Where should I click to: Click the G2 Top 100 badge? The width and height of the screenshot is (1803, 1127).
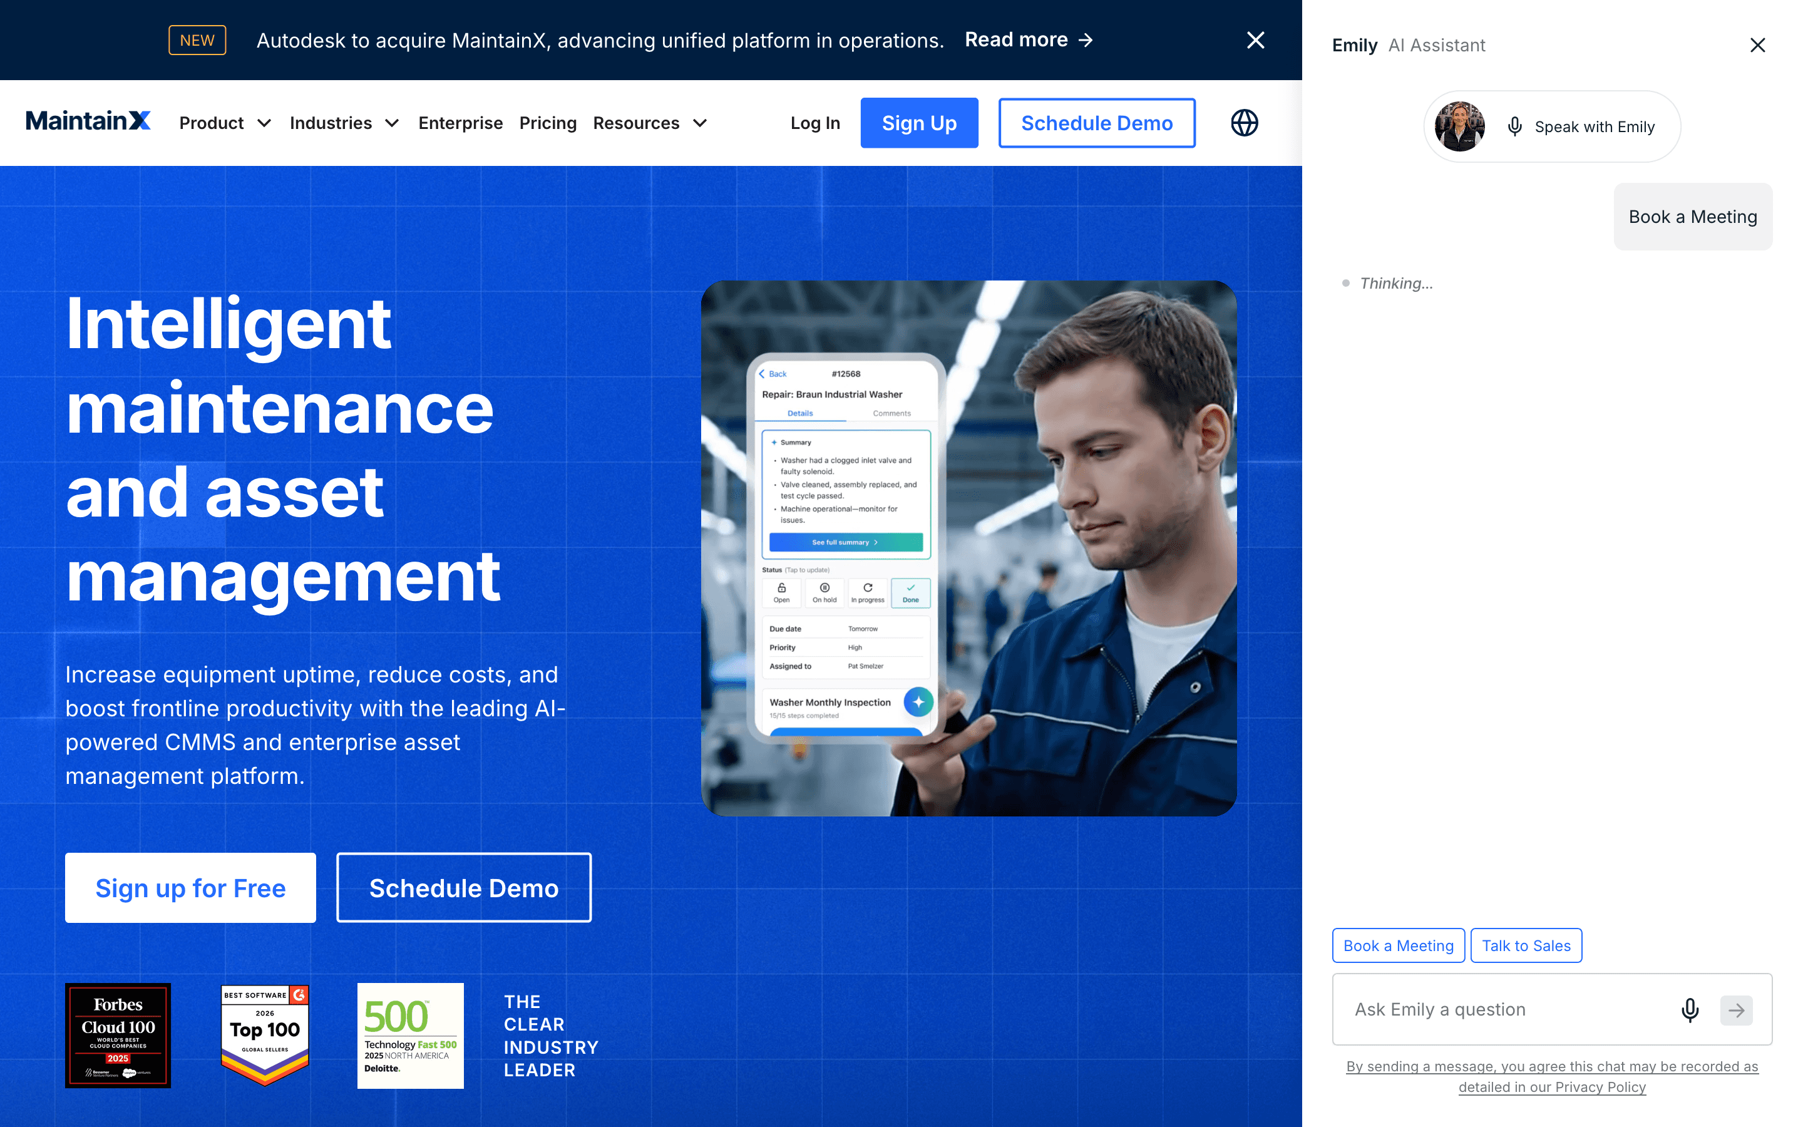click(265, 1036)
